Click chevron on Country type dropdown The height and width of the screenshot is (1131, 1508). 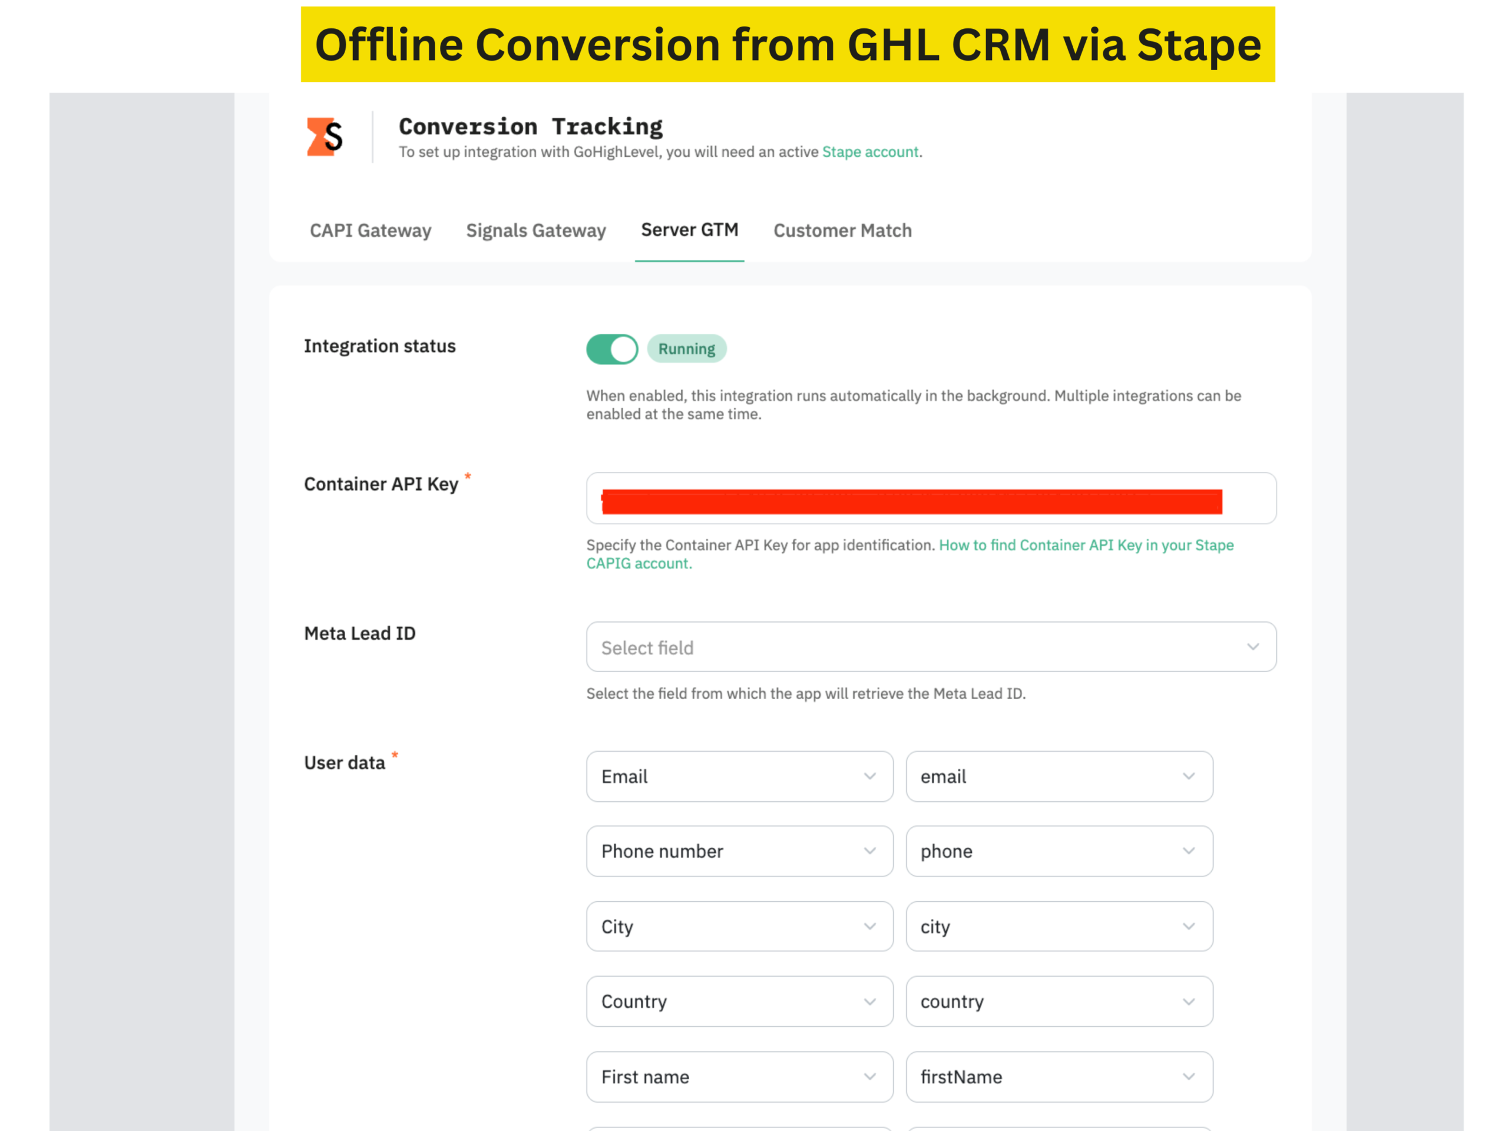click(x=870, y=1001)
